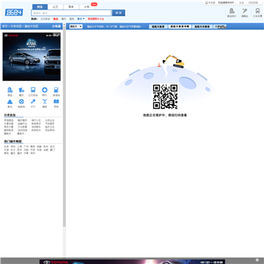The width and height of the screenshot is (264, 264).
Task: Click the 8684 site logo
Action: coord(14,12)
